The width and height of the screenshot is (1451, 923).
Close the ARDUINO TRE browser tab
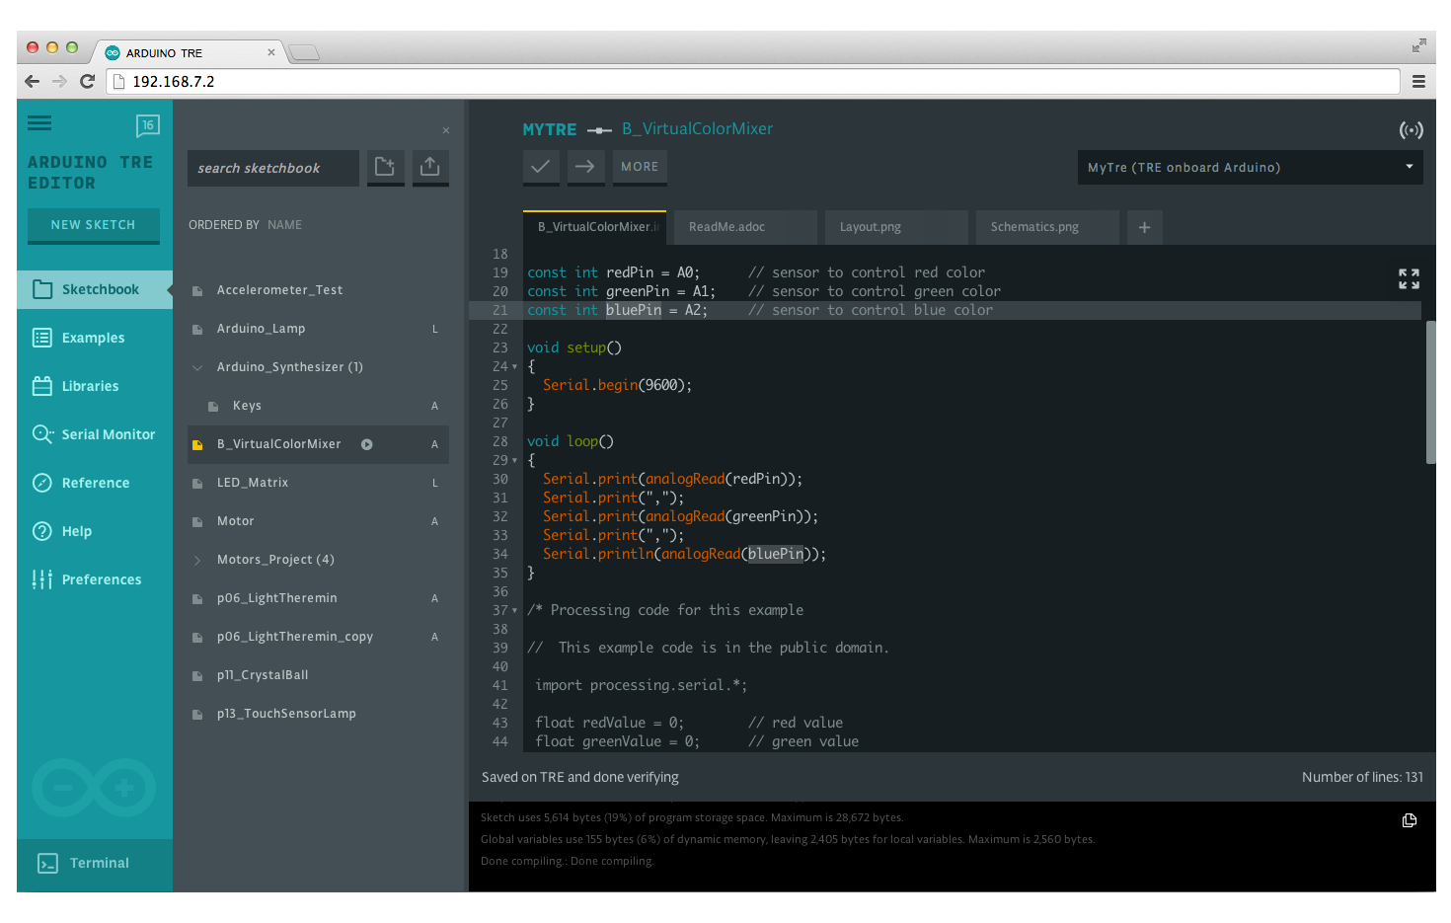coord(271,52)
